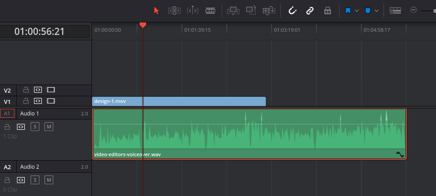Mute the Audio 1 track
The image size is (436, 196).
49,127
